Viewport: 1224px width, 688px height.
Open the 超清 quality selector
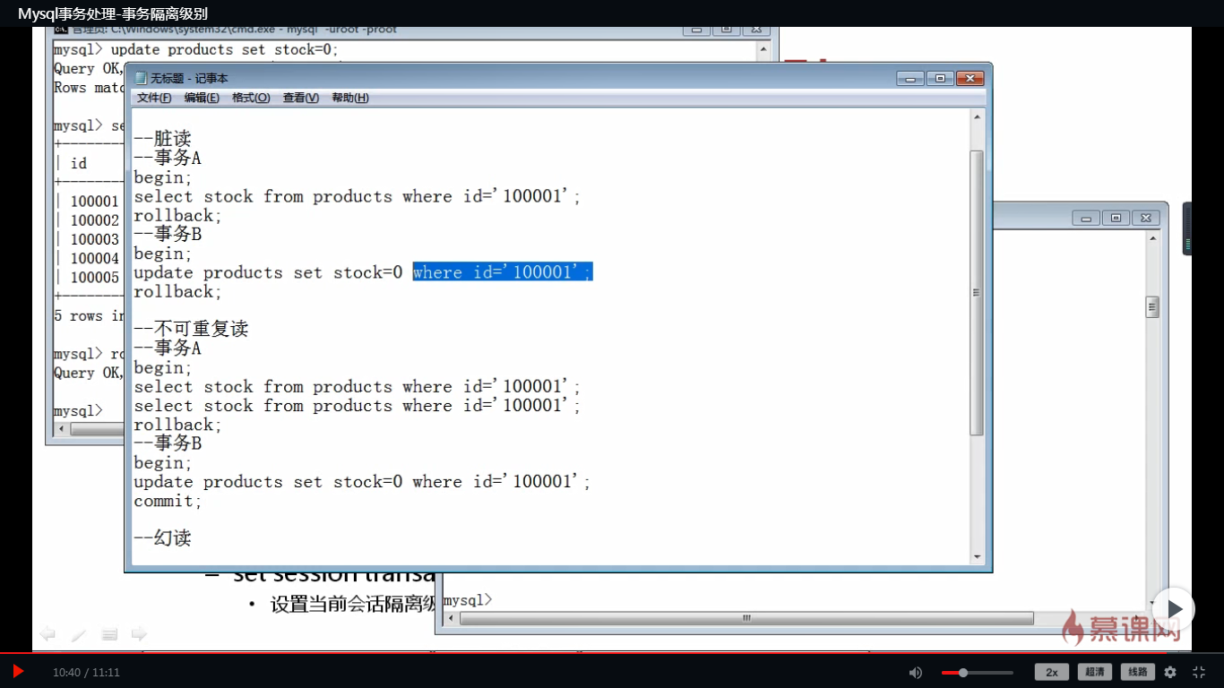(1094, 672)
